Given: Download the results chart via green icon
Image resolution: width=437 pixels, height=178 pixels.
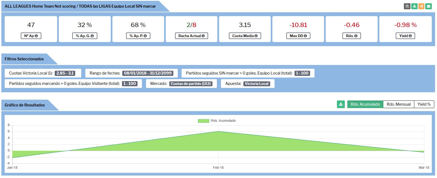Looking at the screenshot, I should (341, 104).
